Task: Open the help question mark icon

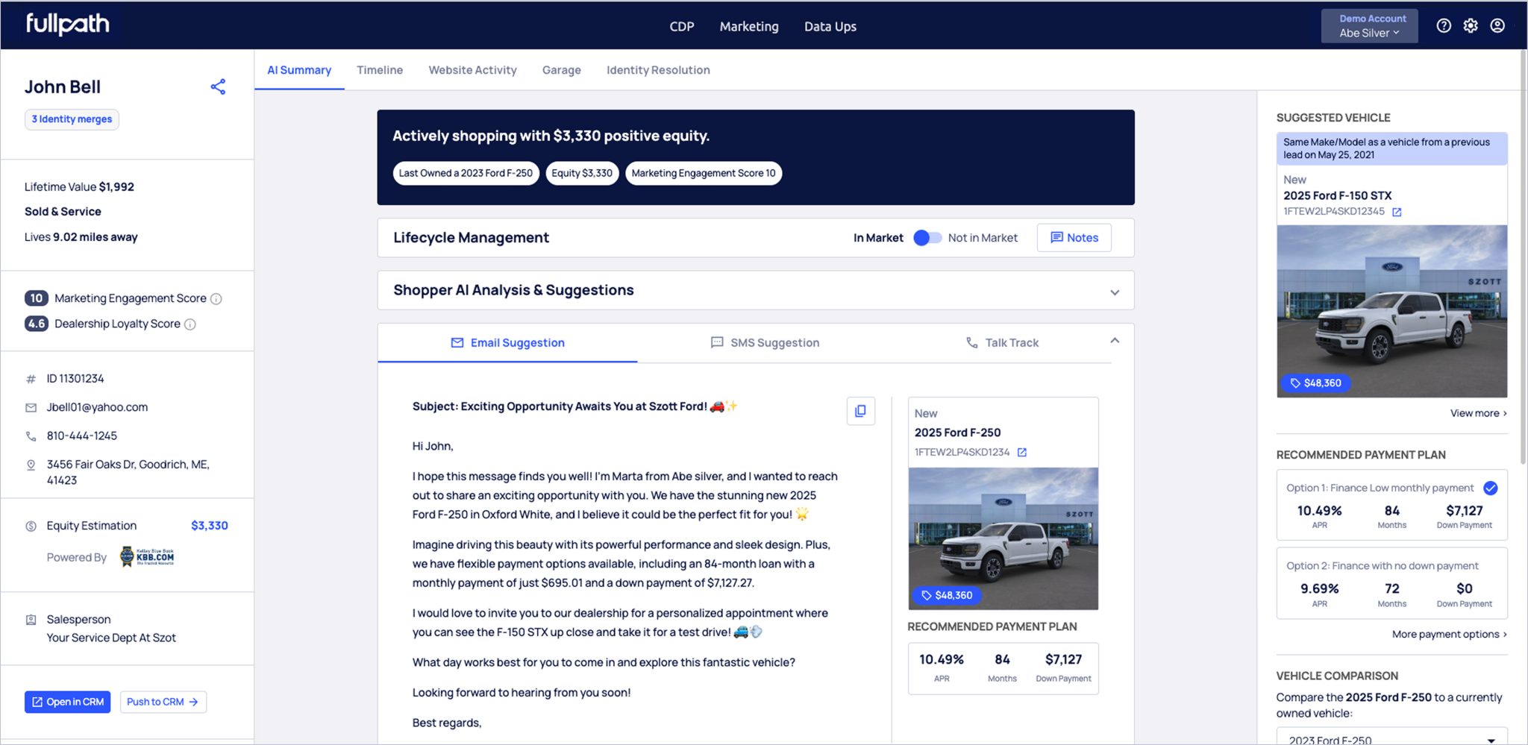Action: point(1444,25)
